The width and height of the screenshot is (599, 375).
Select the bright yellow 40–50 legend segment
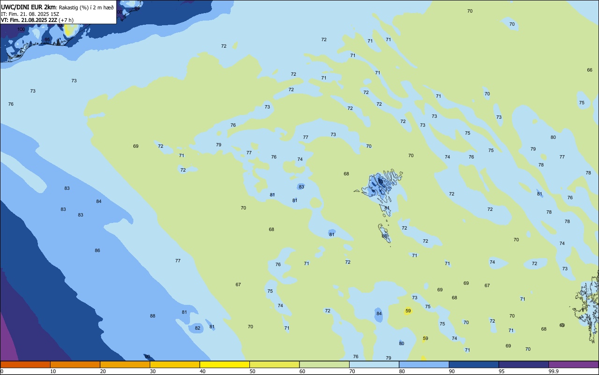(x=225, y=364)
